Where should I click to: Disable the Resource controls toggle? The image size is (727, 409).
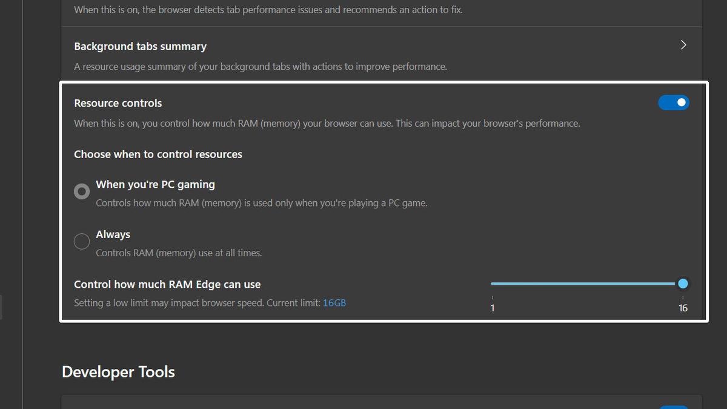point(674,102)
